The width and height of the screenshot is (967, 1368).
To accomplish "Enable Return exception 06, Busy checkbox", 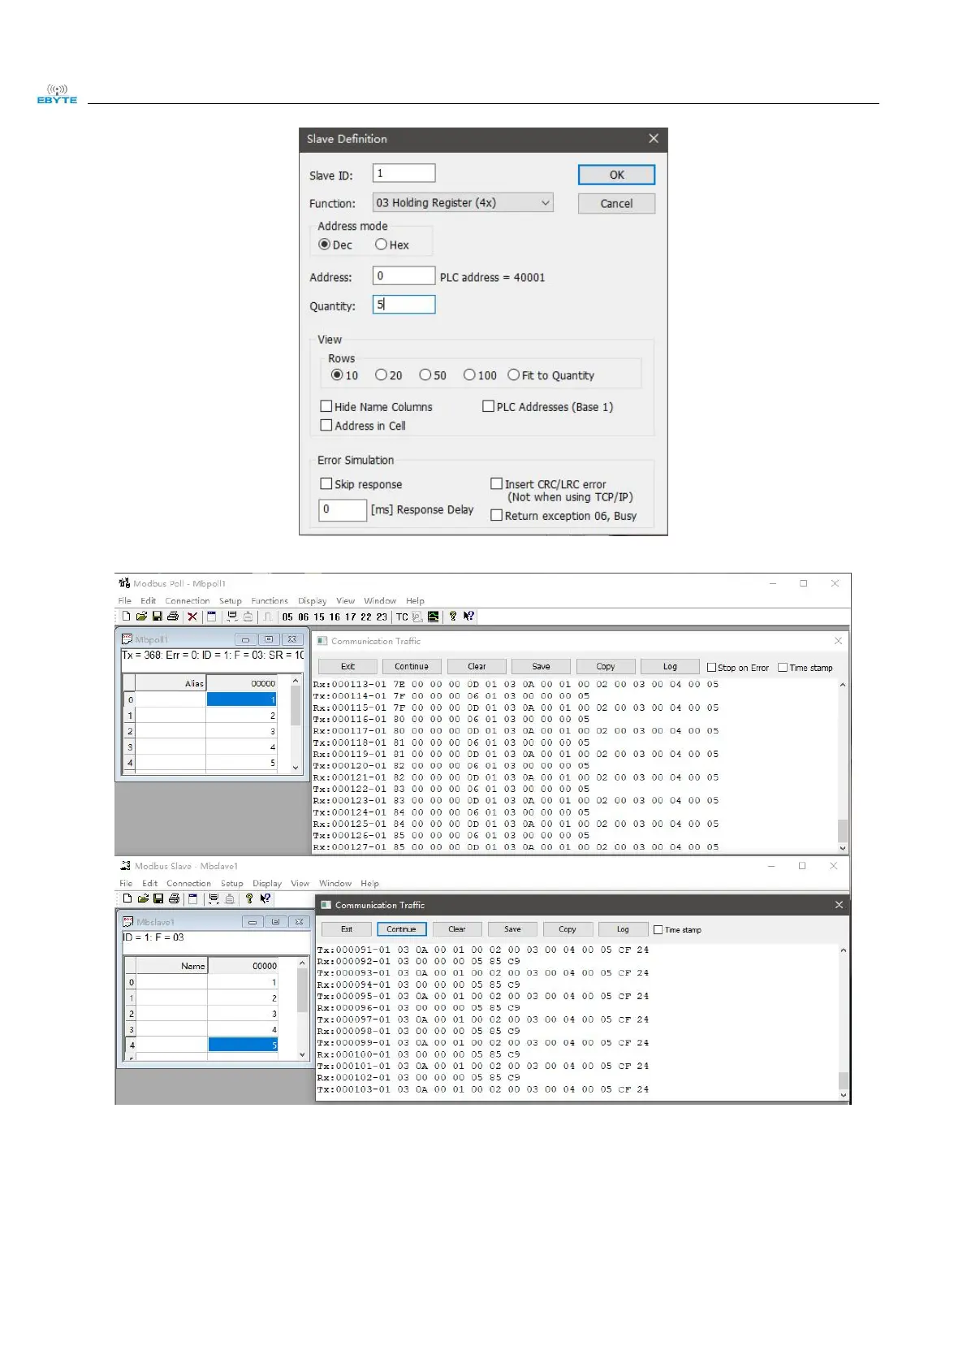I will [496, 515].
